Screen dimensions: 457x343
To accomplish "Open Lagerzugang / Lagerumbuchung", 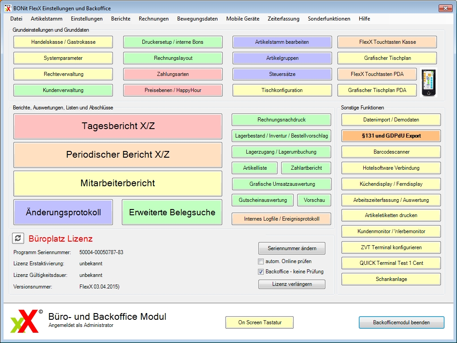I will (282, 152).
